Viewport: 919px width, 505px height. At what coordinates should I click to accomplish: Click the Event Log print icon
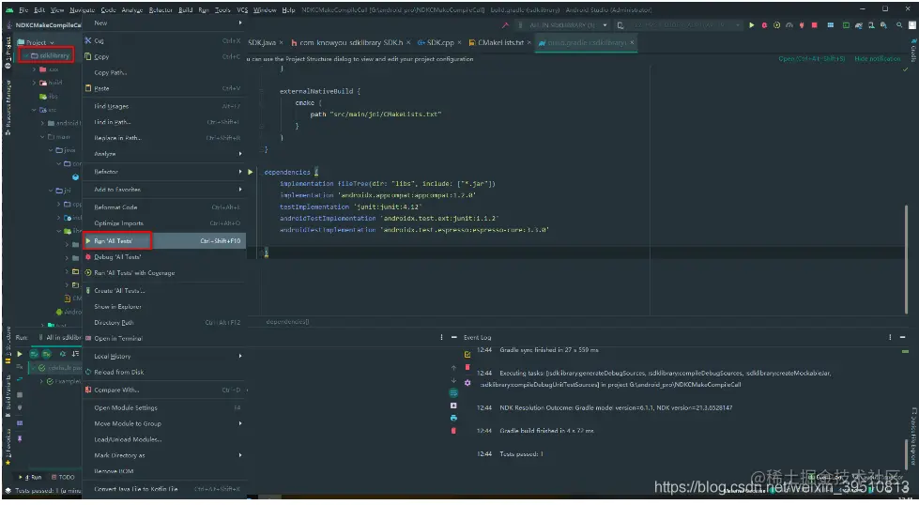[453, 418]
